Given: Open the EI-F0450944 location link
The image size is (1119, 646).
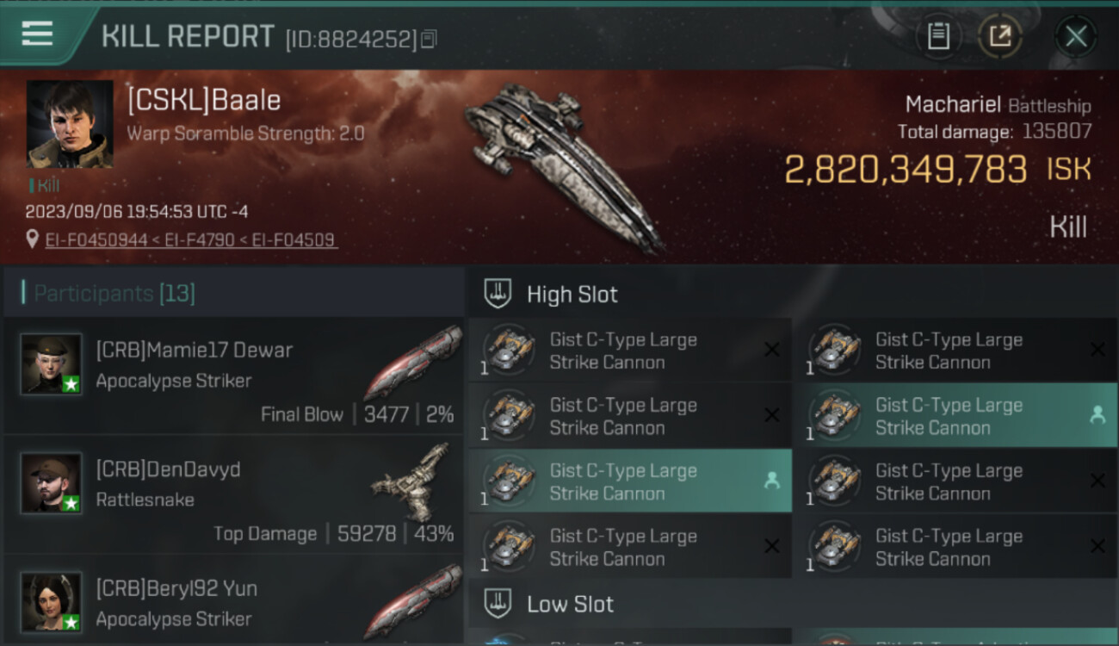Looking at the screenshot, I should [96, 239].
